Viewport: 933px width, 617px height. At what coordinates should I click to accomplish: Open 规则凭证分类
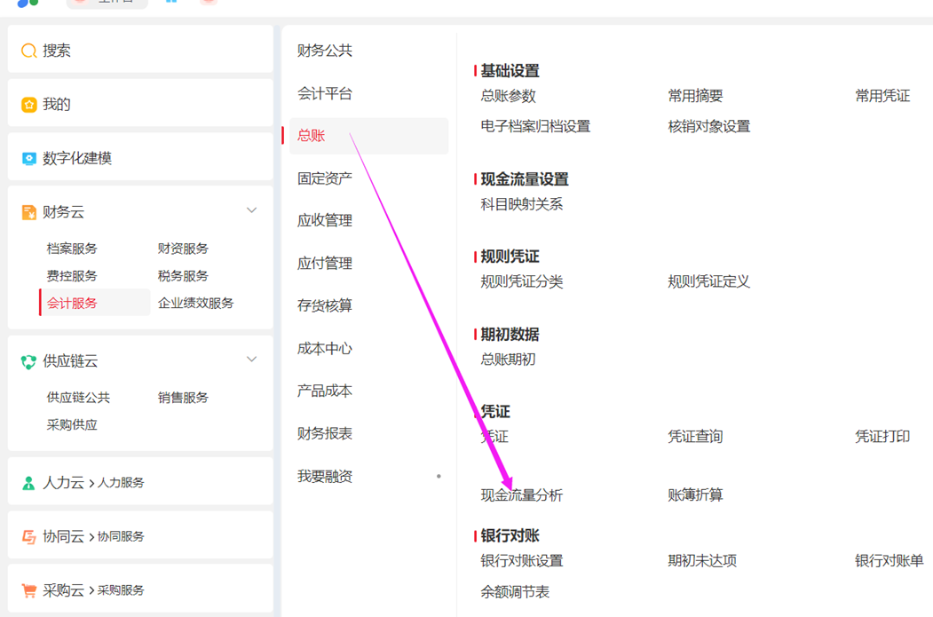click(521, 281)
